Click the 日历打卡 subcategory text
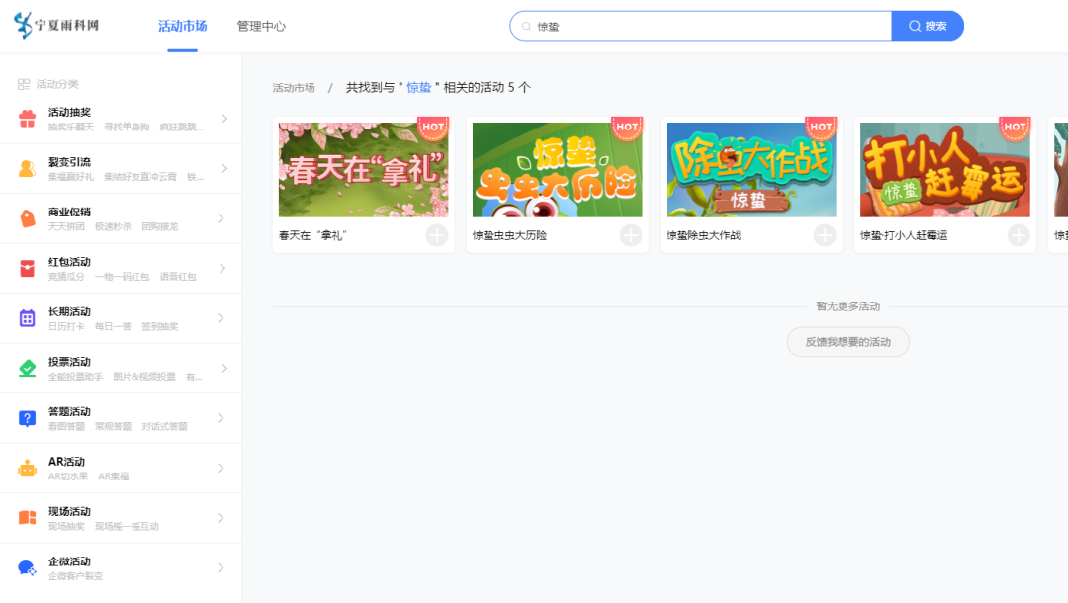This screenshot has width=1068, height=603. click(x=66, y=326)
